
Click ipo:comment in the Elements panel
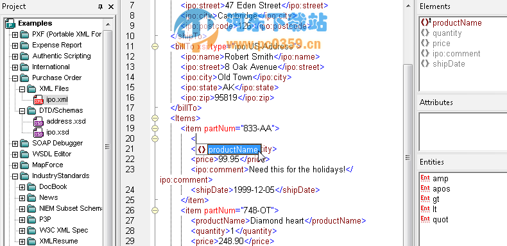click(x=456, y=54)
